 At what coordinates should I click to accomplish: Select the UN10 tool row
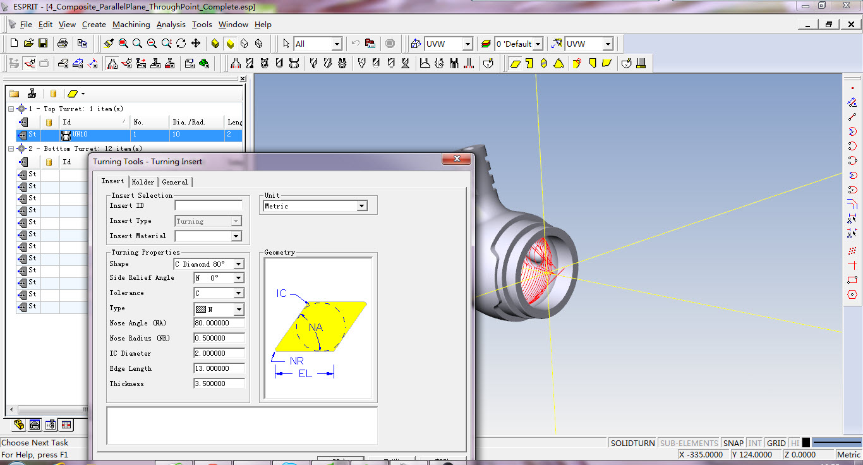129,135
